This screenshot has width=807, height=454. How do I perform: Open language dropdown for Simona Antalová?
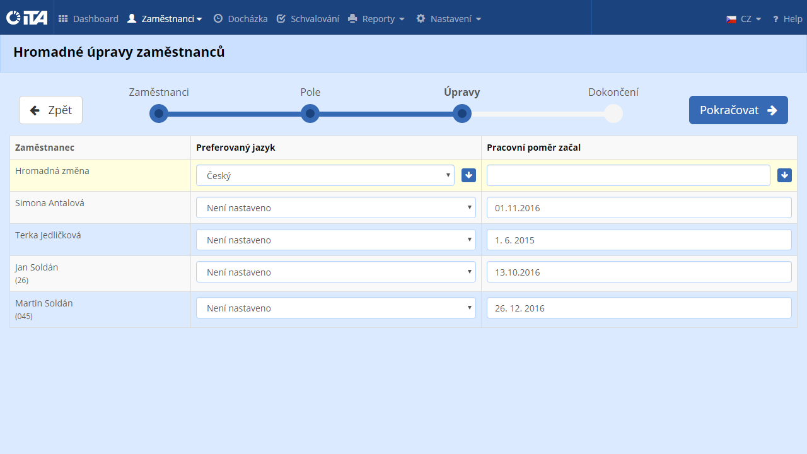(335, 207)
